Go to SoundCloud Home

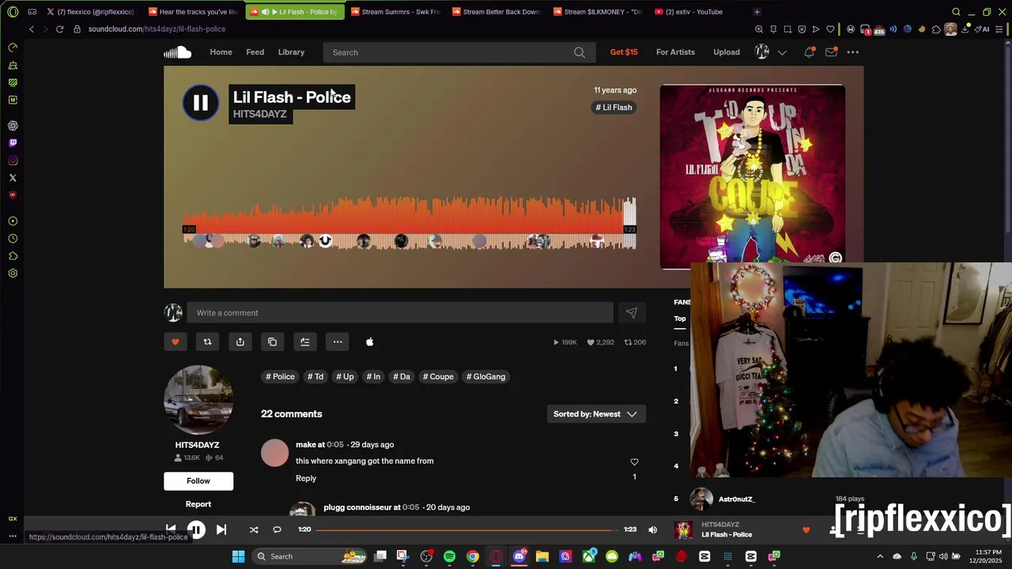(221, 52)
